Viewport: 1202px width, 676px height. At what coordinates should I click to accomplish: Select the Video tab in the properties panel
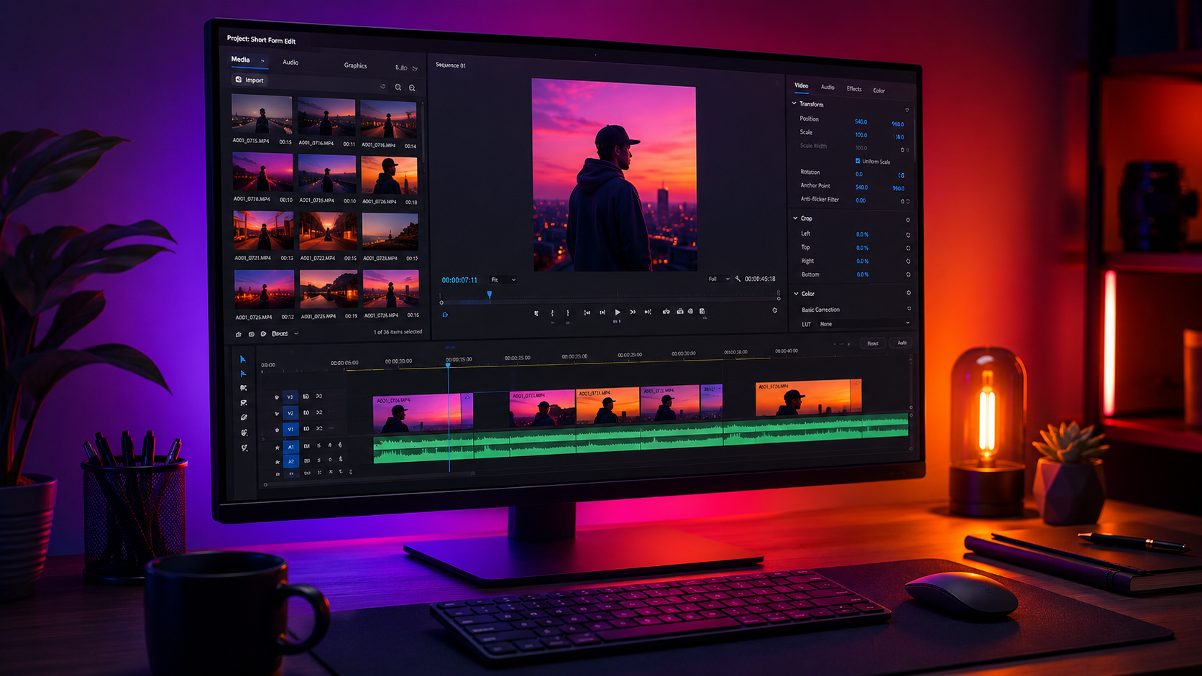801,85
